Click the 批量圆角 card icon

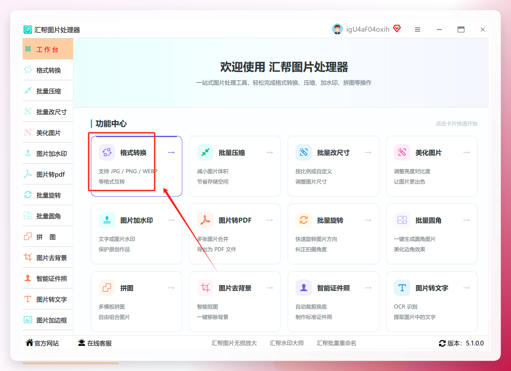(x=402, y=220)
